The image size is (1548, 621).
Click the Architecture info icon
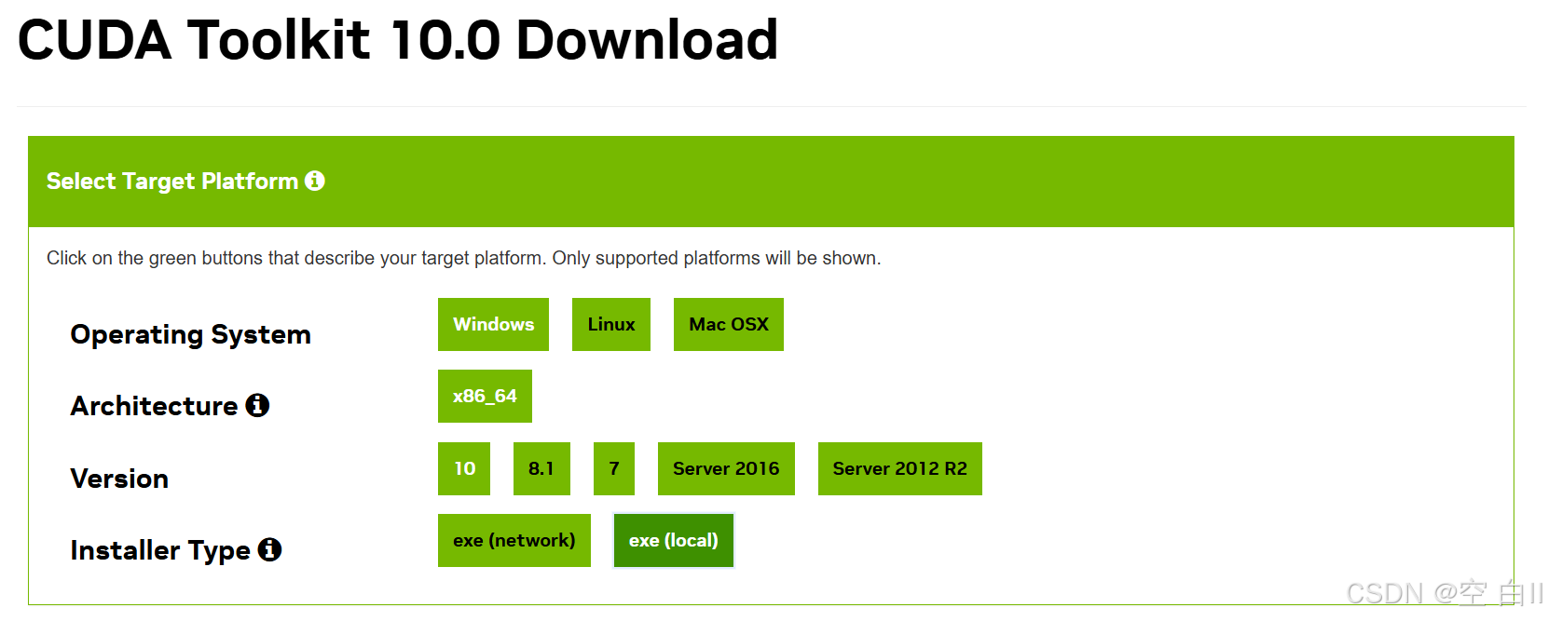pyautogui.click(x=257, y=405)
